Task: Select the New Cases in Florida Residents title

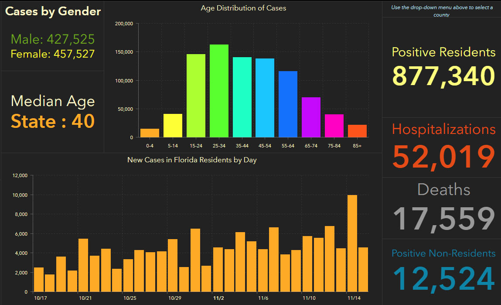Action: click(x=192, y=160)
